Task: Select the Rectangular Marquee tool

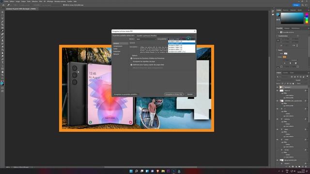Action: 2,15
